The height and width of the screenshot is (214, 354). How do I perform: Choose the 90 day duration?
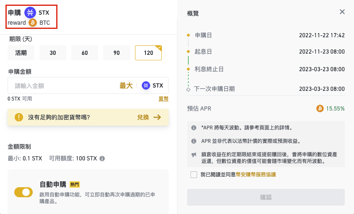point(117,53)
